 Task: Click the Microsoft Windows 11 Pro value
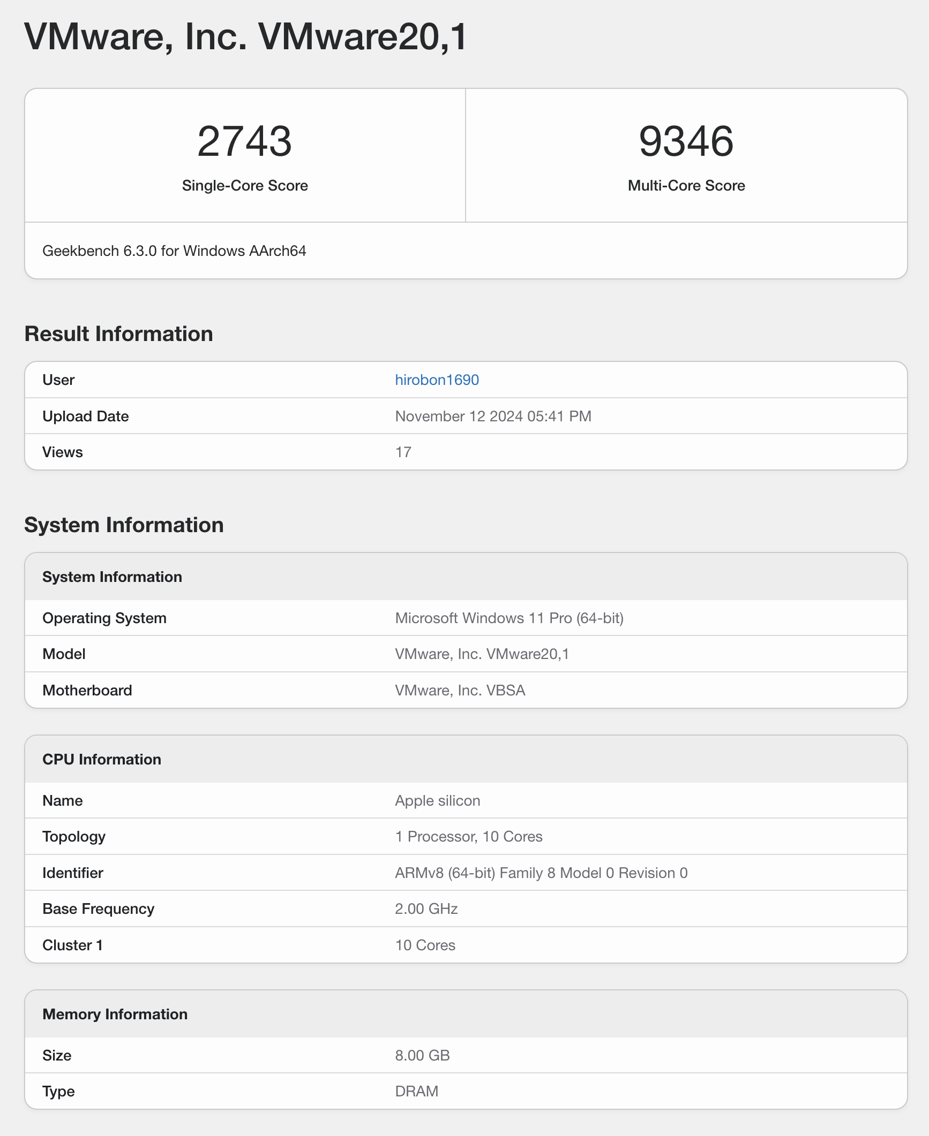tap(509, 618)
